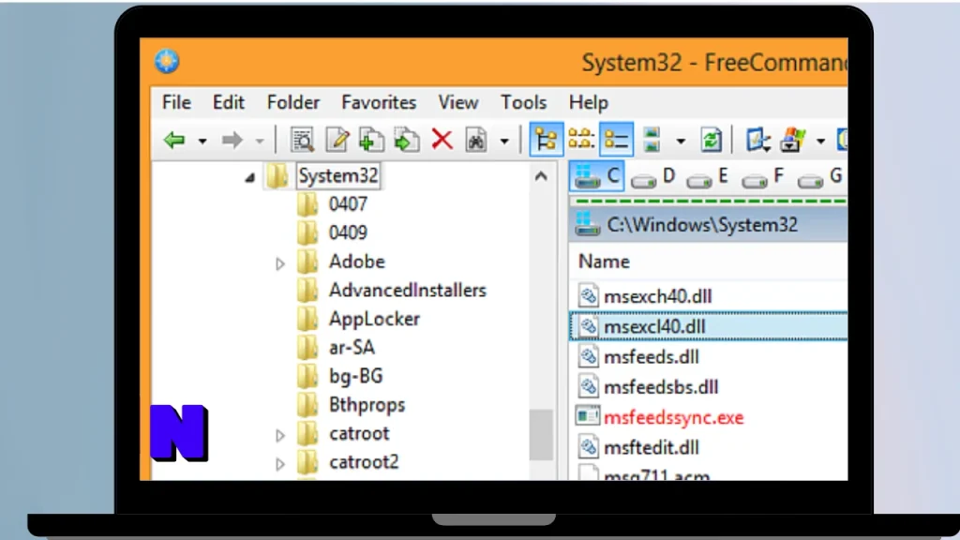Sort by the Name column header
This screenshot has height=540, width=960.
coord(604,262)
